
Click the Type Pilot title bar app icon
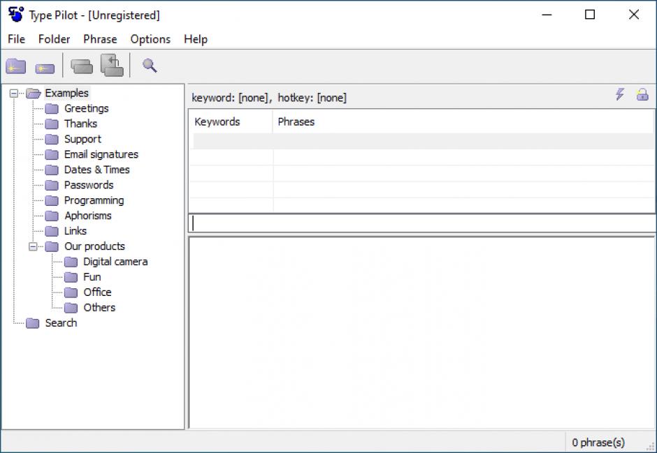pos(16,15)
